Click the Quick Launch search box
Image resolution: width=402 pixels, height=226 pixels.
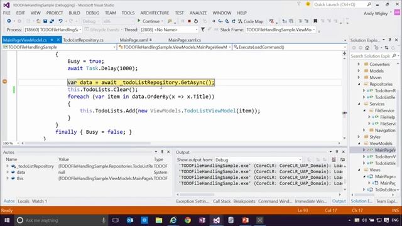(342, 4)
